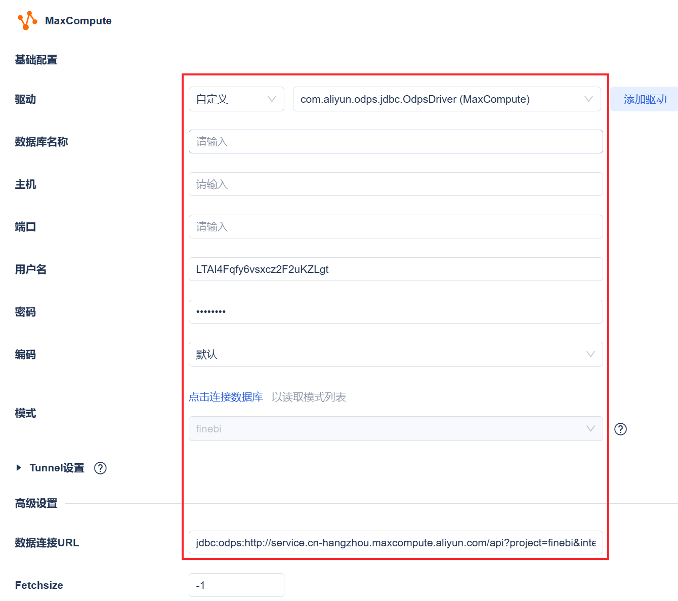Click the chevron on the driver class selector
The image size is (678, 601).
[x=588, y=99]
